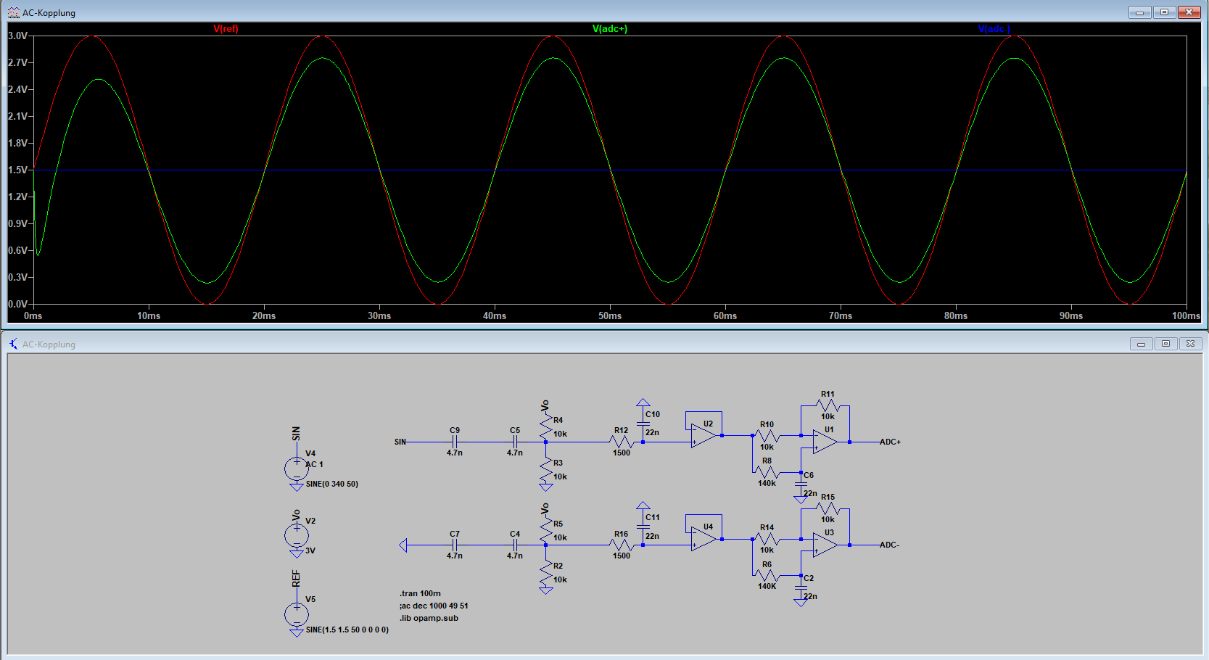
Task: Click op-amp U4 symbol
Action: (703, 539)
